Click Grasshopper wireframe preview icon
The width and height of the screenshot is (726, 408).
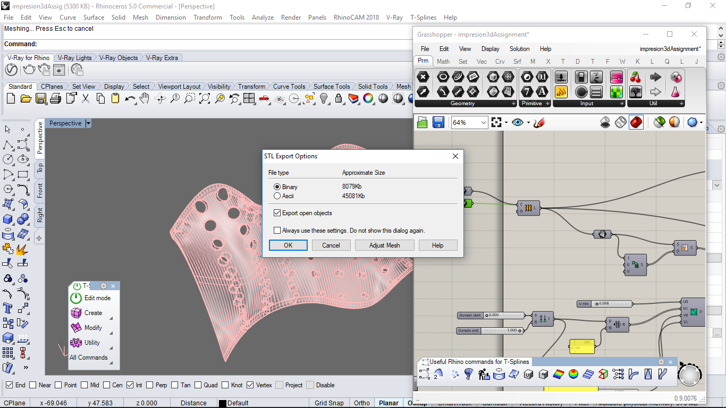(x=621, y=123)
